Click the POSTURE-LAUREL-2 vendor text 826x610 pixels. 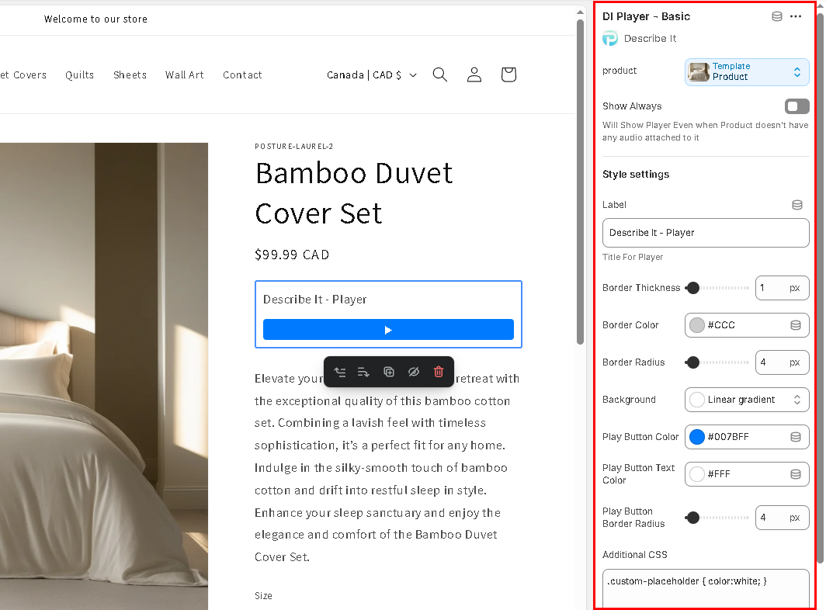294,147
